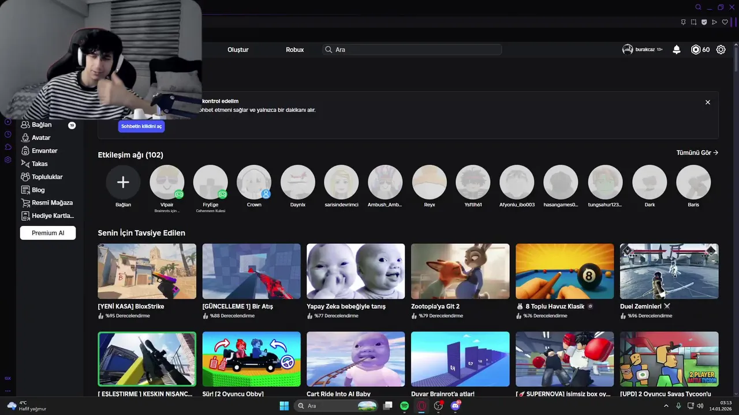Viewport: 739px width, 415px height.
Task: Open Discord from the taskbar
Action: point(456,406)
